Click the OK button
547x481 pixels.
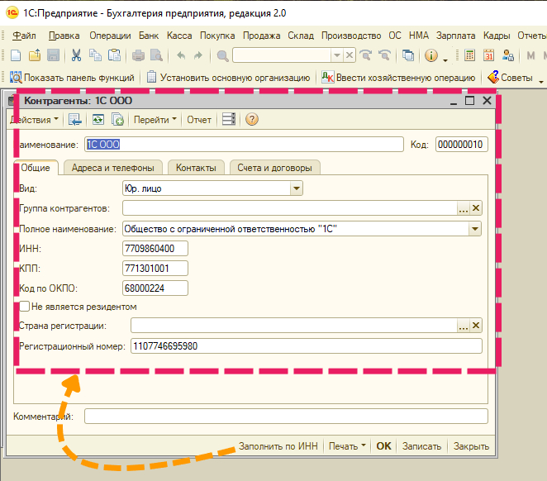383,446
